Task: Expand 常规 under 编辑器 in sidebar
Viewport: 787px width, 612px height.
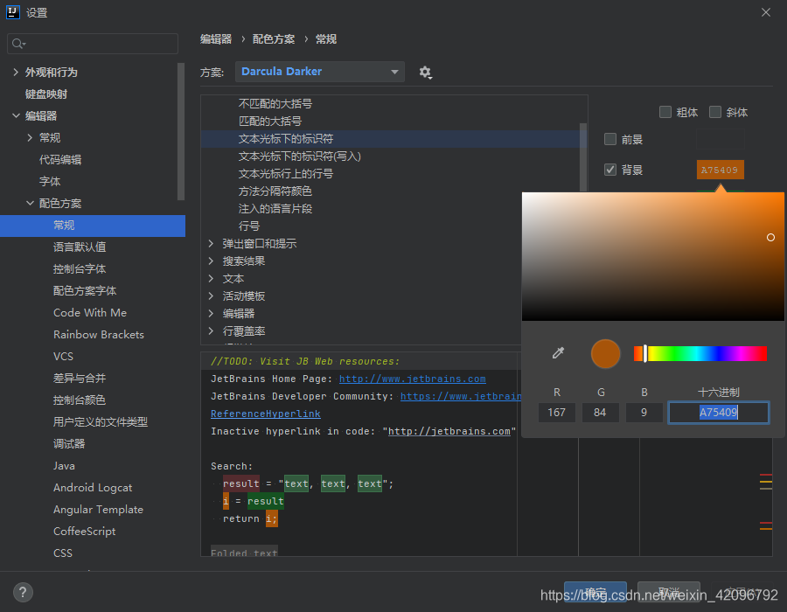Action: (x=30, y=137)
